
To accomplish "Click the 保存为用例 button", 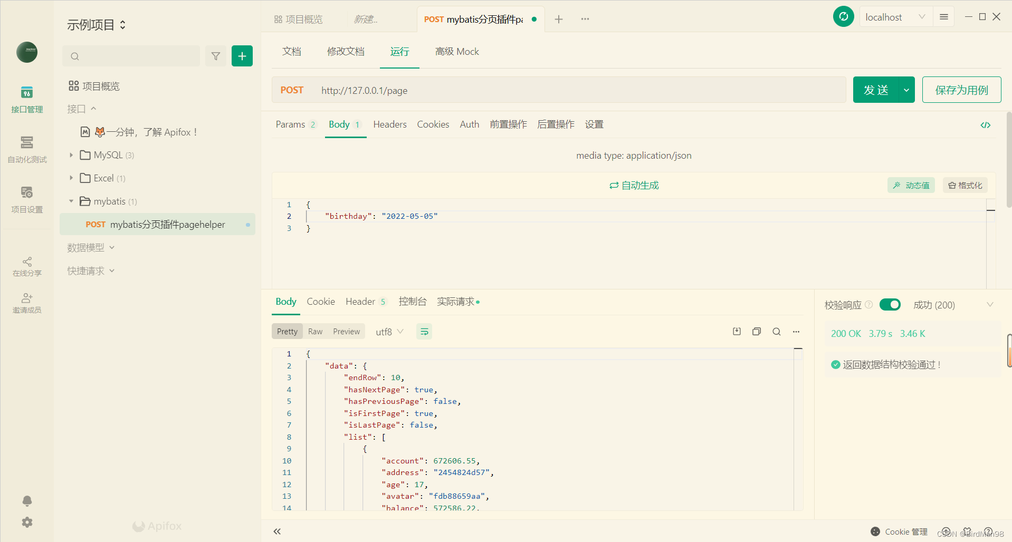I will 961,90.
